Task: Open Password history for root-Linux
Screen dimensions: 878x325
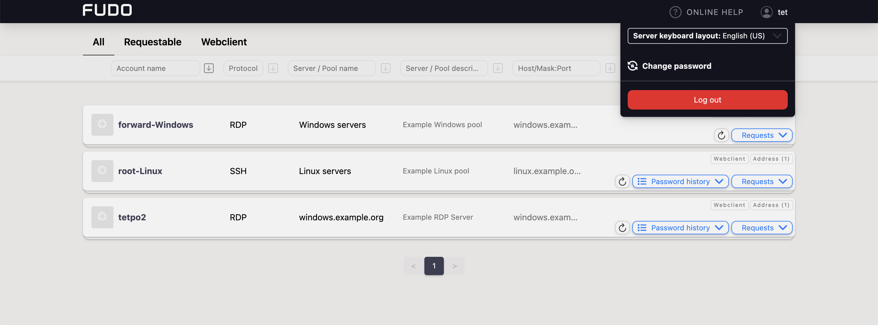Action: [680, 181]
